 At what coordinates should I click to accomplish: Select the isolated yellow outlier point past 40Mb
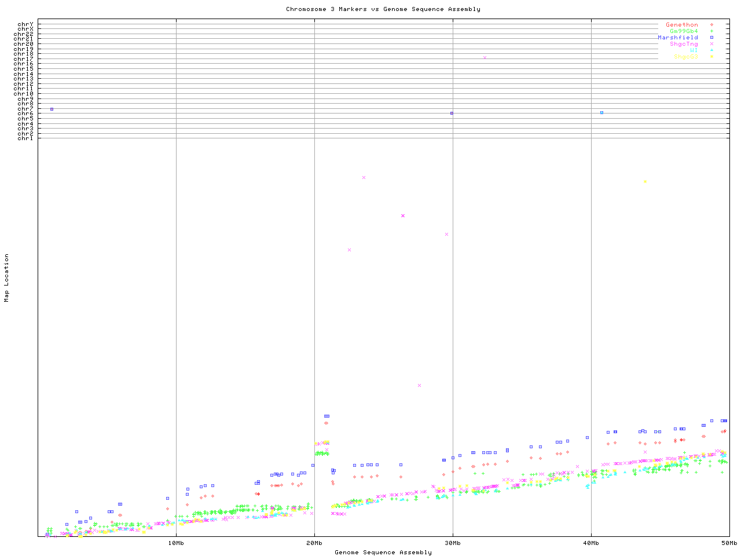[645, 181]
